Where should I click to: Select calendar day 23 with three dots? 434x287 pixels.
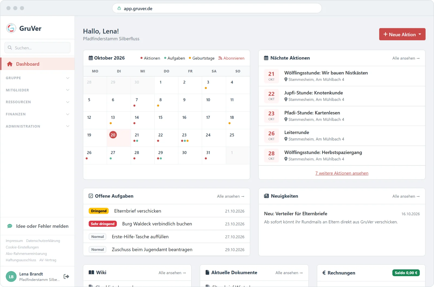190,138
